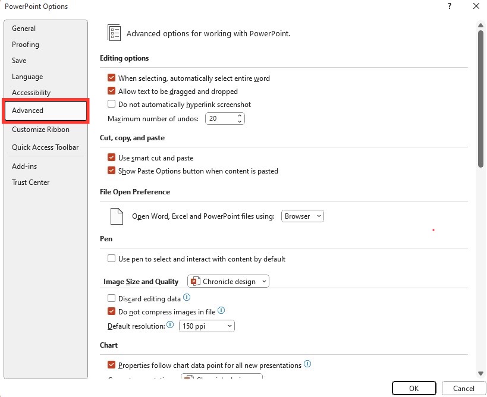Click info icon after Properties follow chart data point
The width and height of the screenshot is (487, 397).
tap(307, 364)
